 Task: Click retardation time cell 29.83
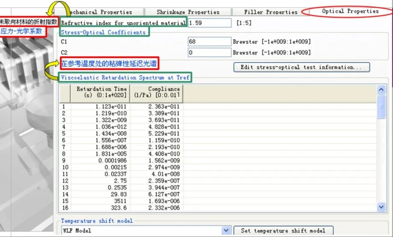coord(101,194)
